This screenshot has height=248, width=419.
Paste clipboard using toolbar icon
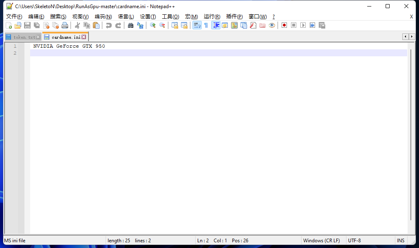[96, 25]
